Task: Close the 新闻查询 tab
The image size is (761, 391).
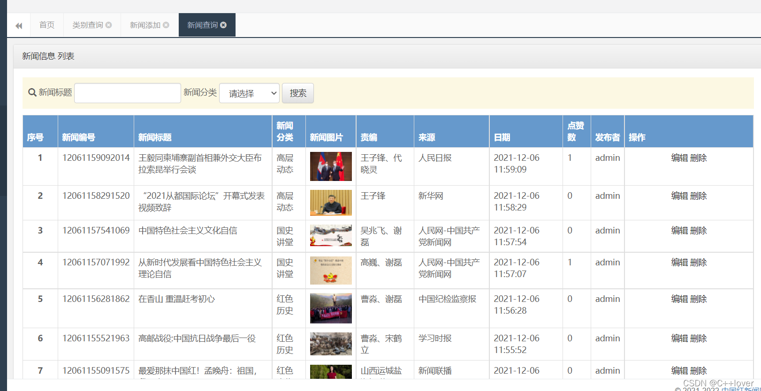Action: 223,25
